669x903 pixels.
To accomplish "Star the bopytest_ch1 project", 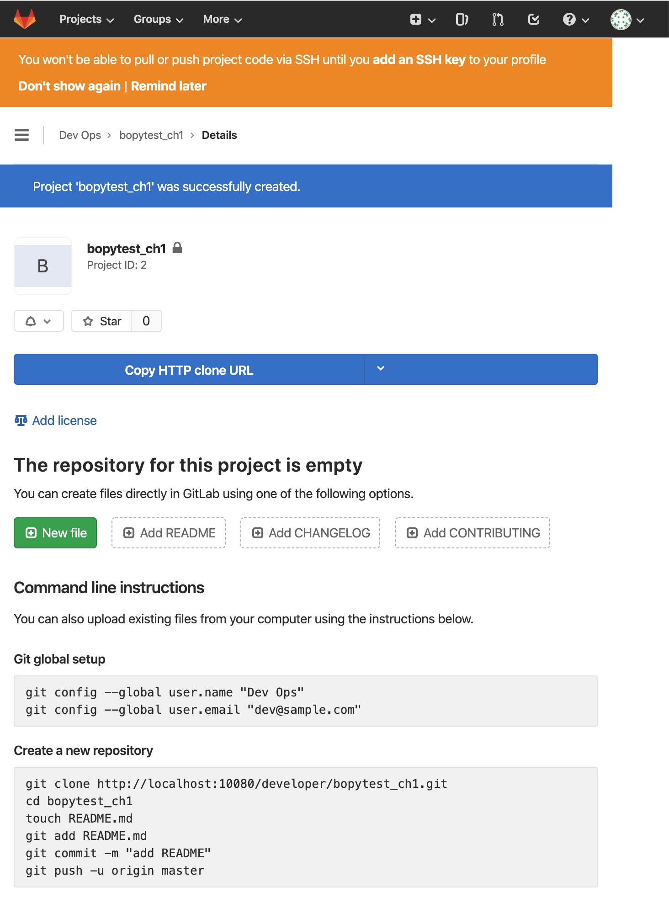I will click(101, 321).
